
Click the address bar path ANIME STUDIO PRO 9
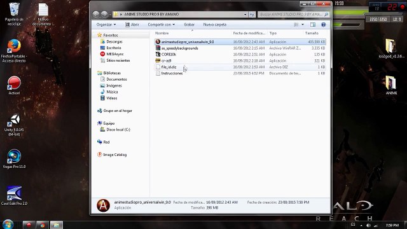pos(151,14)
